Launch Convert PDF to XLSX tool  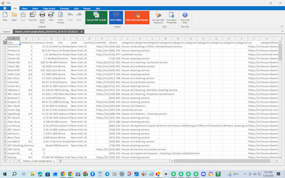point(96,18)
